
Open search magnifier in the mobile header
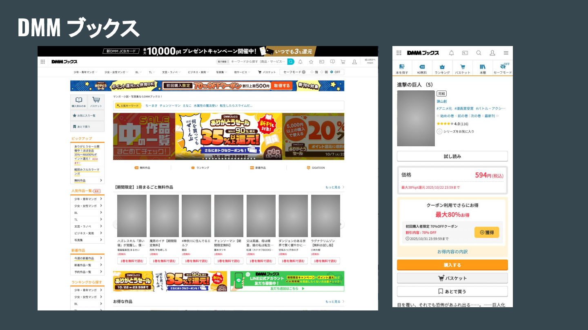point(479,53)
